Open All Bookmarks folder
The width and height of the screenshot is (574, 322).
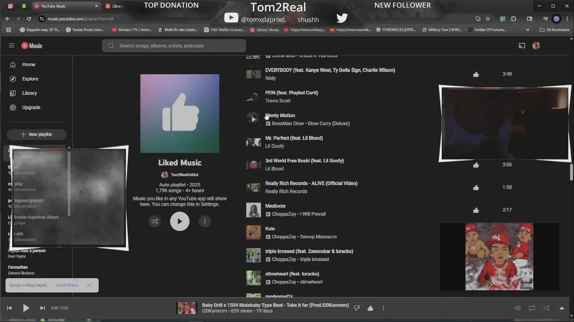(x=555, y=30)
